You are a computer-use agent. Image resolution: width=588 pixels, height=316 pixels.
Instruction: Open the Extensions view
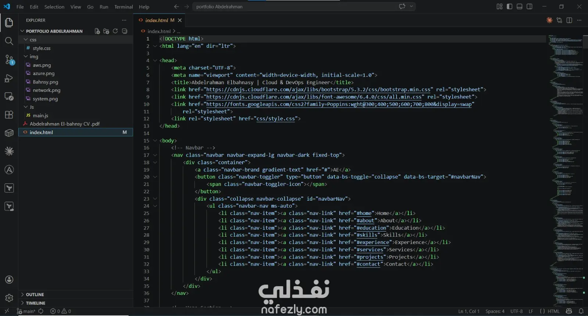click(9, 115)
